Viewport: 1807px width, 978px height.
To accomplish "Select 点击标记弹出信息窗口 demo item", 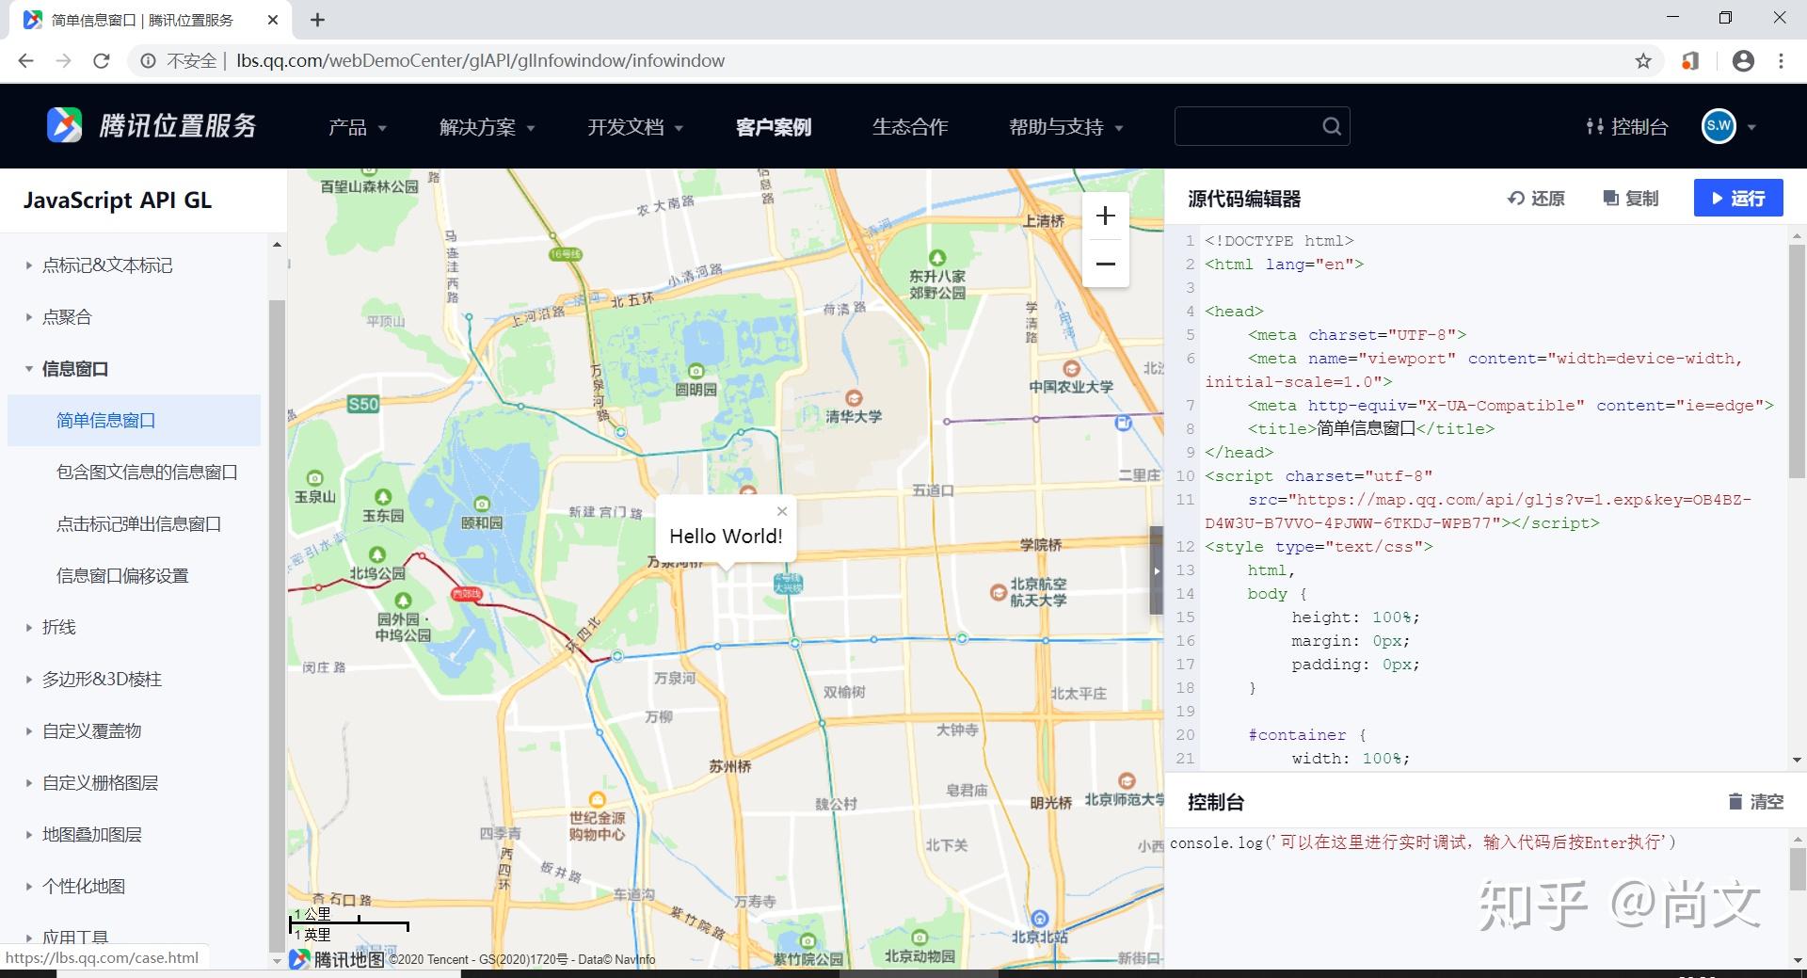I will tap(138, 523).
